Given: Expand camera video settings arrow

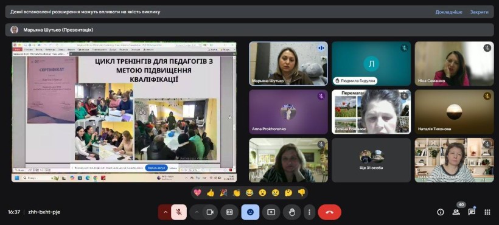Looking at the screenshot, I should pyautogui.click(x=197, y=212).
